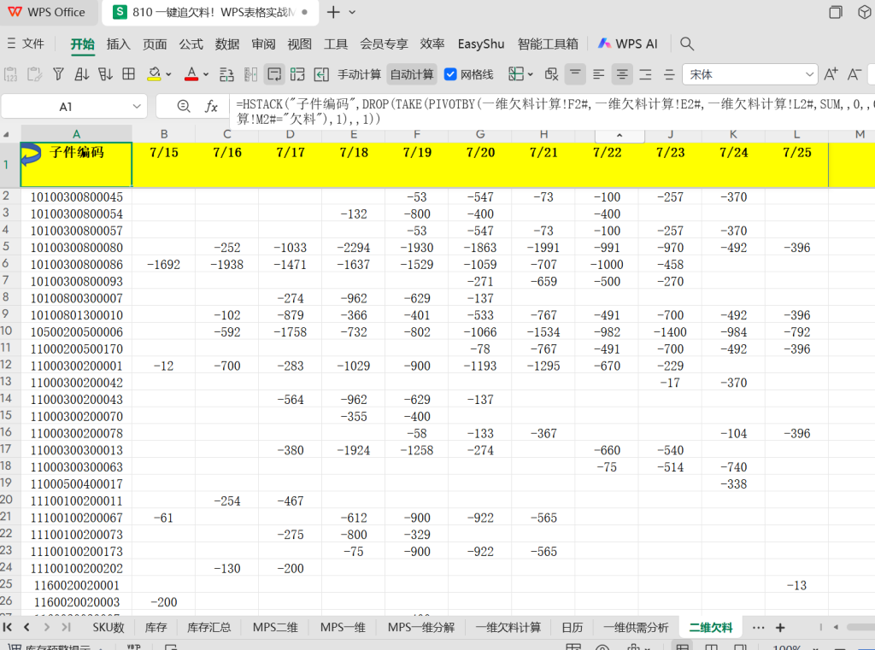Select column A header

76,134
